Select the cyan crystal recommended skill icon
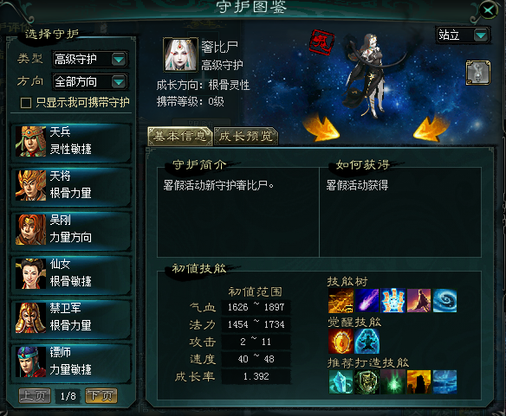Image resolution: width=506 pixels, height=416 pixels. (341, 382)
